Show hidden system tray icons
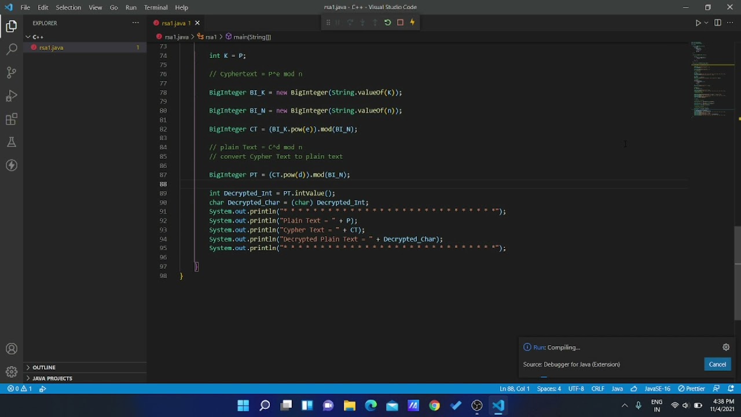Image resolution: width=741 pixels, height=417 pixels. [x=624, y=405]
